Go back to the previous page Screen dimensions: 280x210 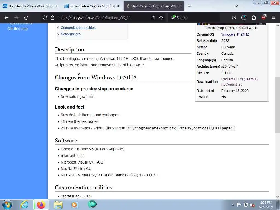click(7, 18)
